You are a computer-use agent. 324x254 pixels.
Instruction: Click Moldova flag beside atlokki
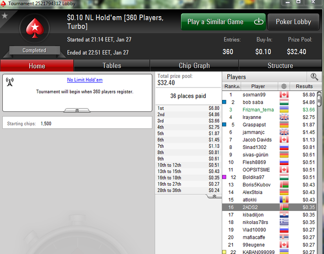click(x=284, y=200)
